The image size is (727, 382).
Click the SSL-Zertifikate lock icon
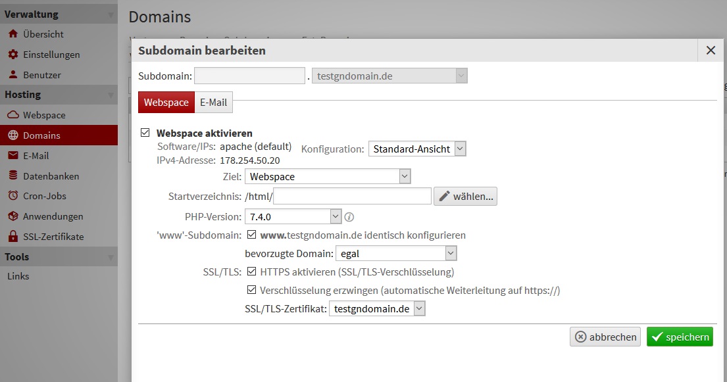coord(13,237)
